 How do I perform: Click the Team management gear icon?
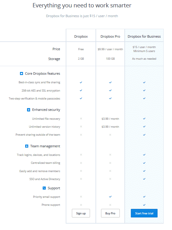27,146
